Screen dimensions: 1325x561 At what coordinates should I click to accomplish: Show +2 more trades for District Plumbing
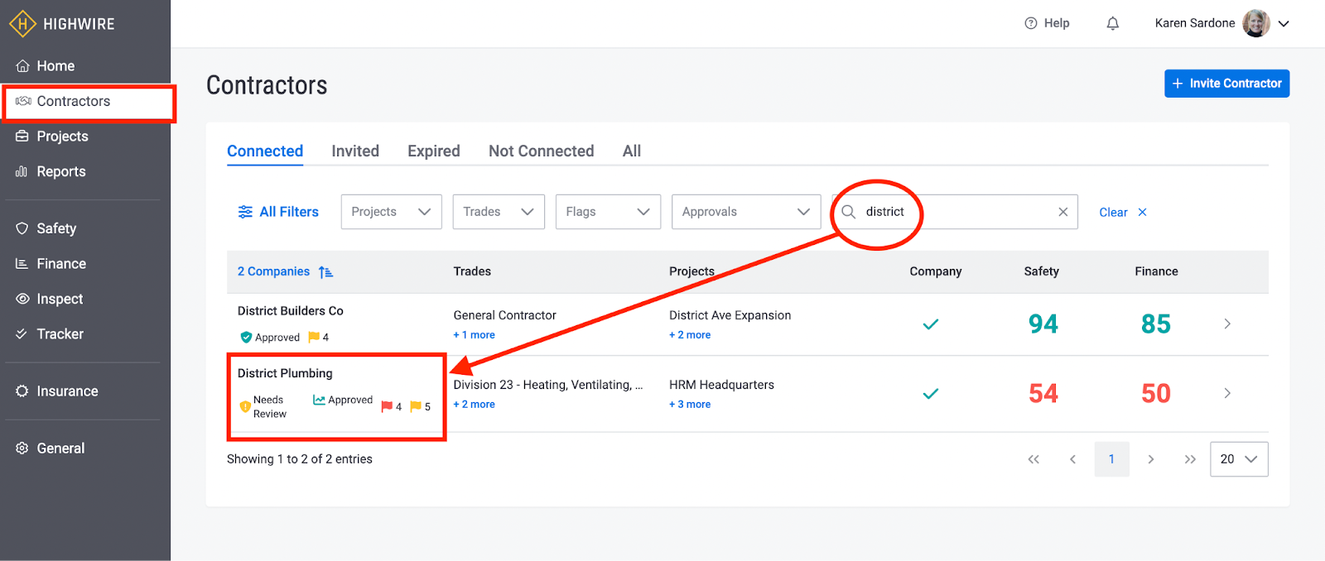click(474, 405)
